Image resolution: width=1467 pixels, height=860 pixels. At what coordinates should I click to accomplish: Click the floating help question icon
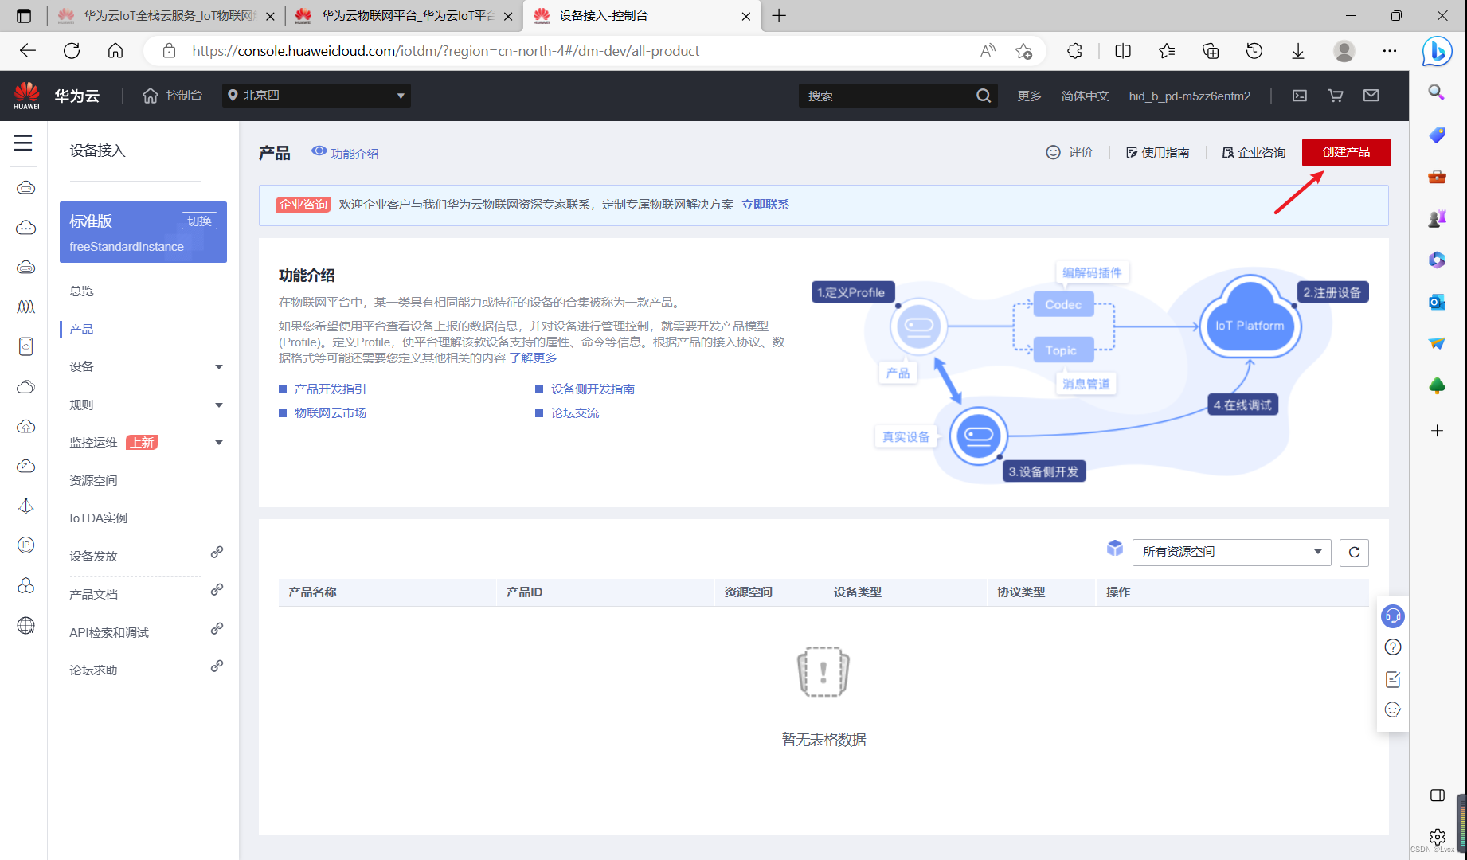tap(1393, 647)
